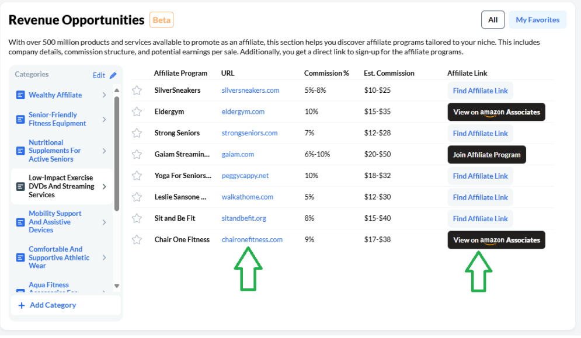Expand Low-Impact Exercise DVDs category chevron
581x338 pixels.
click(x=104, y=186)
